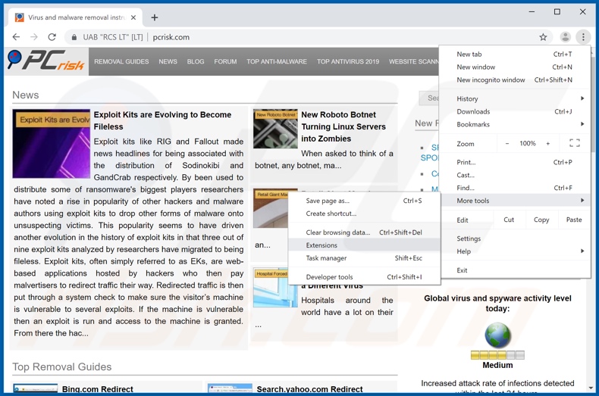
Task: Click Cut in the Edit row
Action: pos(509,220)
